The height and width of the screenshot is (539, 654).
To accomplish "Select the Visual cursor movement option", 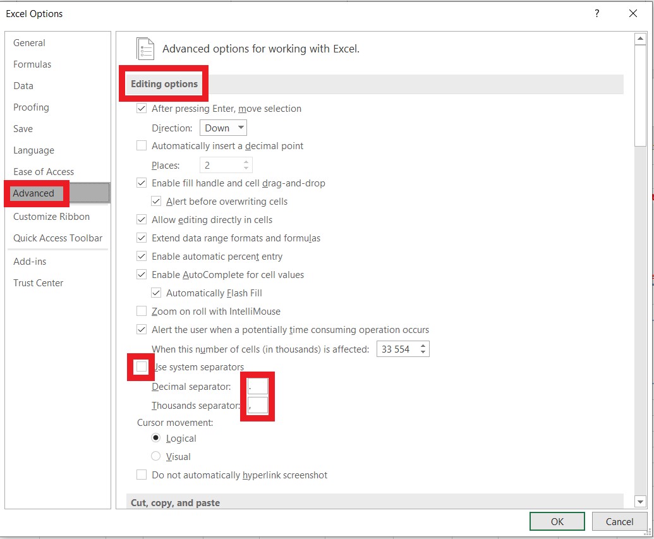I will pos(156,456).
